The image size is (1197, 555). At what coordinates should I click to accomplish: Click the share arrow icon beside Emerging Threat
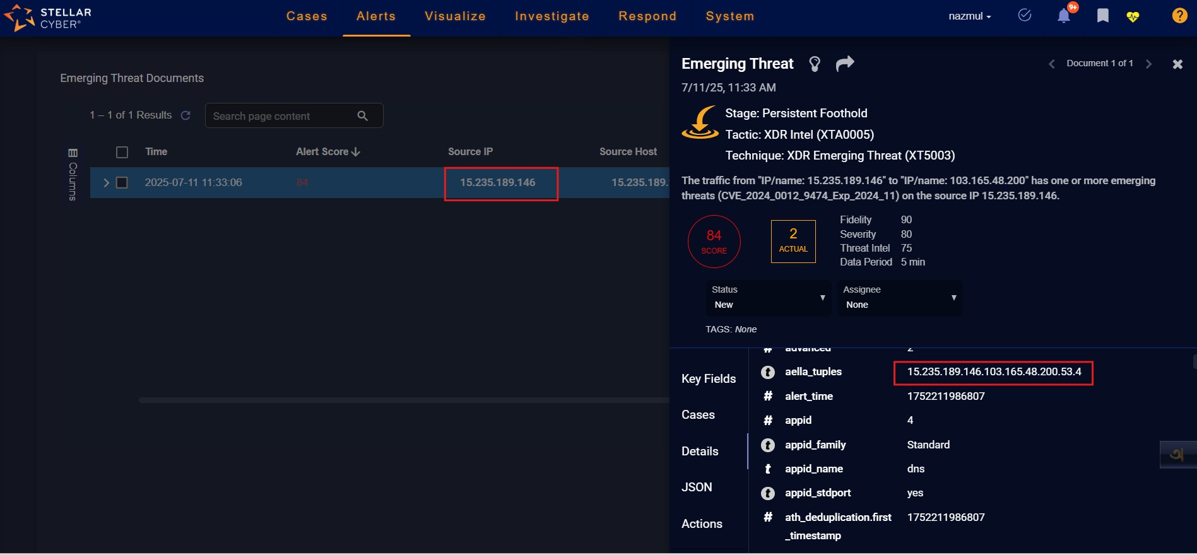[845, 63]
